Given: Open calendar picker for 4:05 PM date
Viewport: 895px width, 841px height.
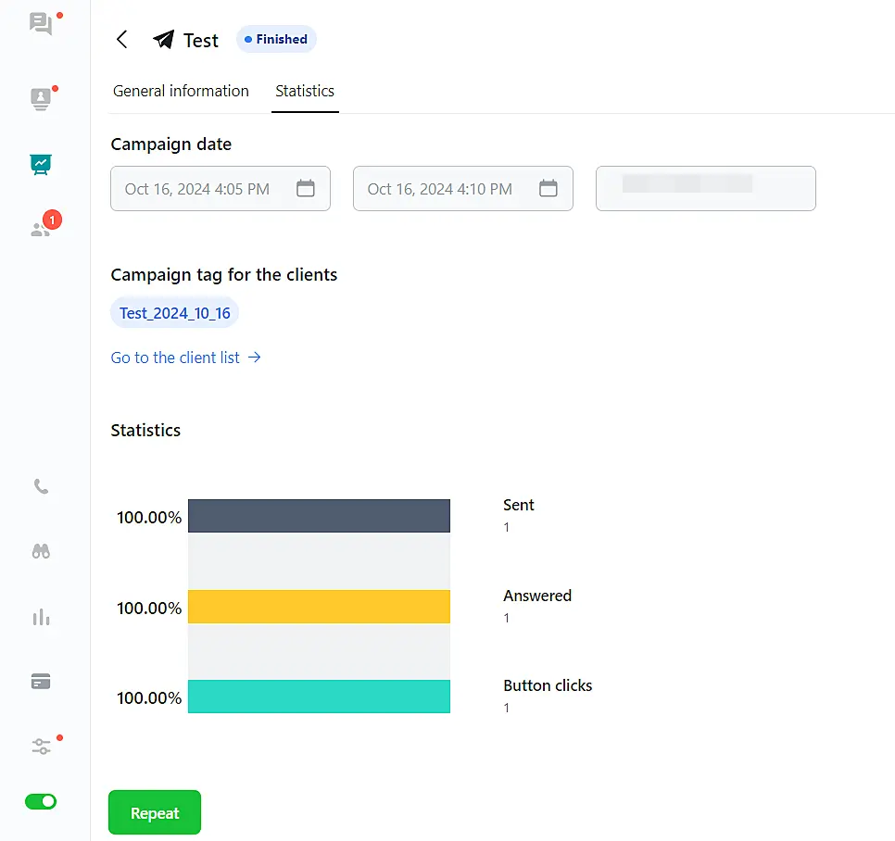Looking at the screenshot, I should tap(306, 189).
